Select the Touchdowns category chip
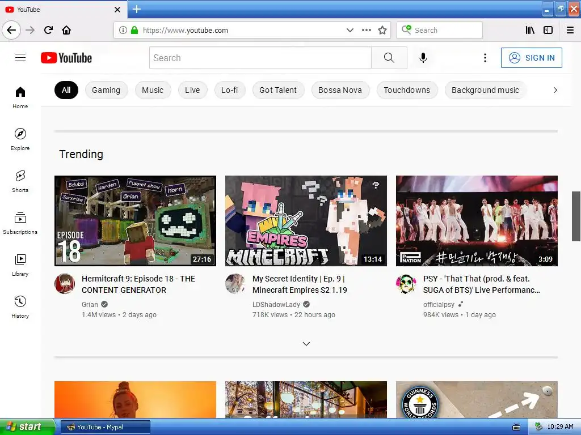Image resolution: width=581 pixels, height=435 pixels. (407, 90)
